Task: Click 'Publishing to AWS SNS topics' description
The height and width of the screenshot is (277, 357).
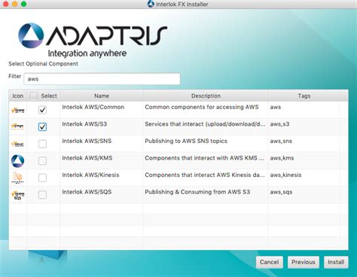Action: (x=186, y=141)
